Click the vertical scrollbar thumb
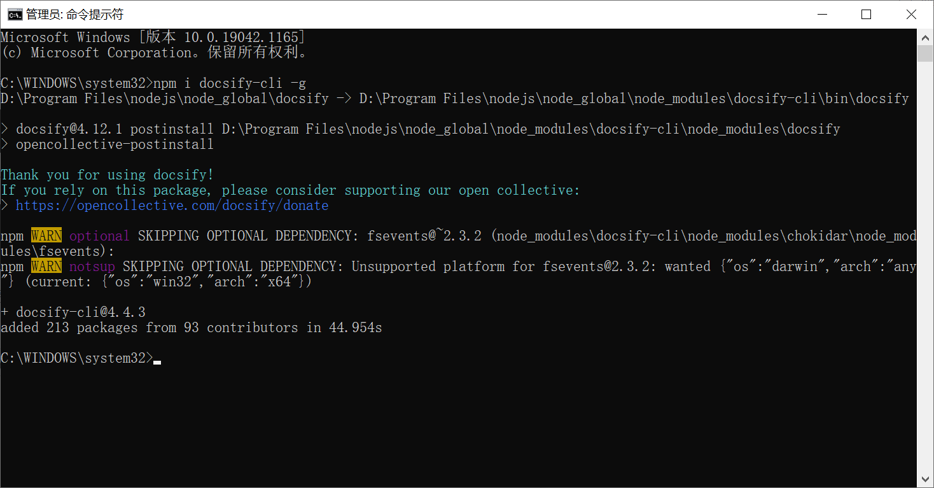 (926, 53)
